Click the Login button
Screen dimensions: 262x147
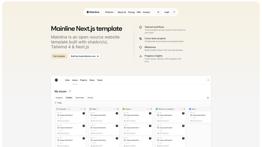coord(167,12)
